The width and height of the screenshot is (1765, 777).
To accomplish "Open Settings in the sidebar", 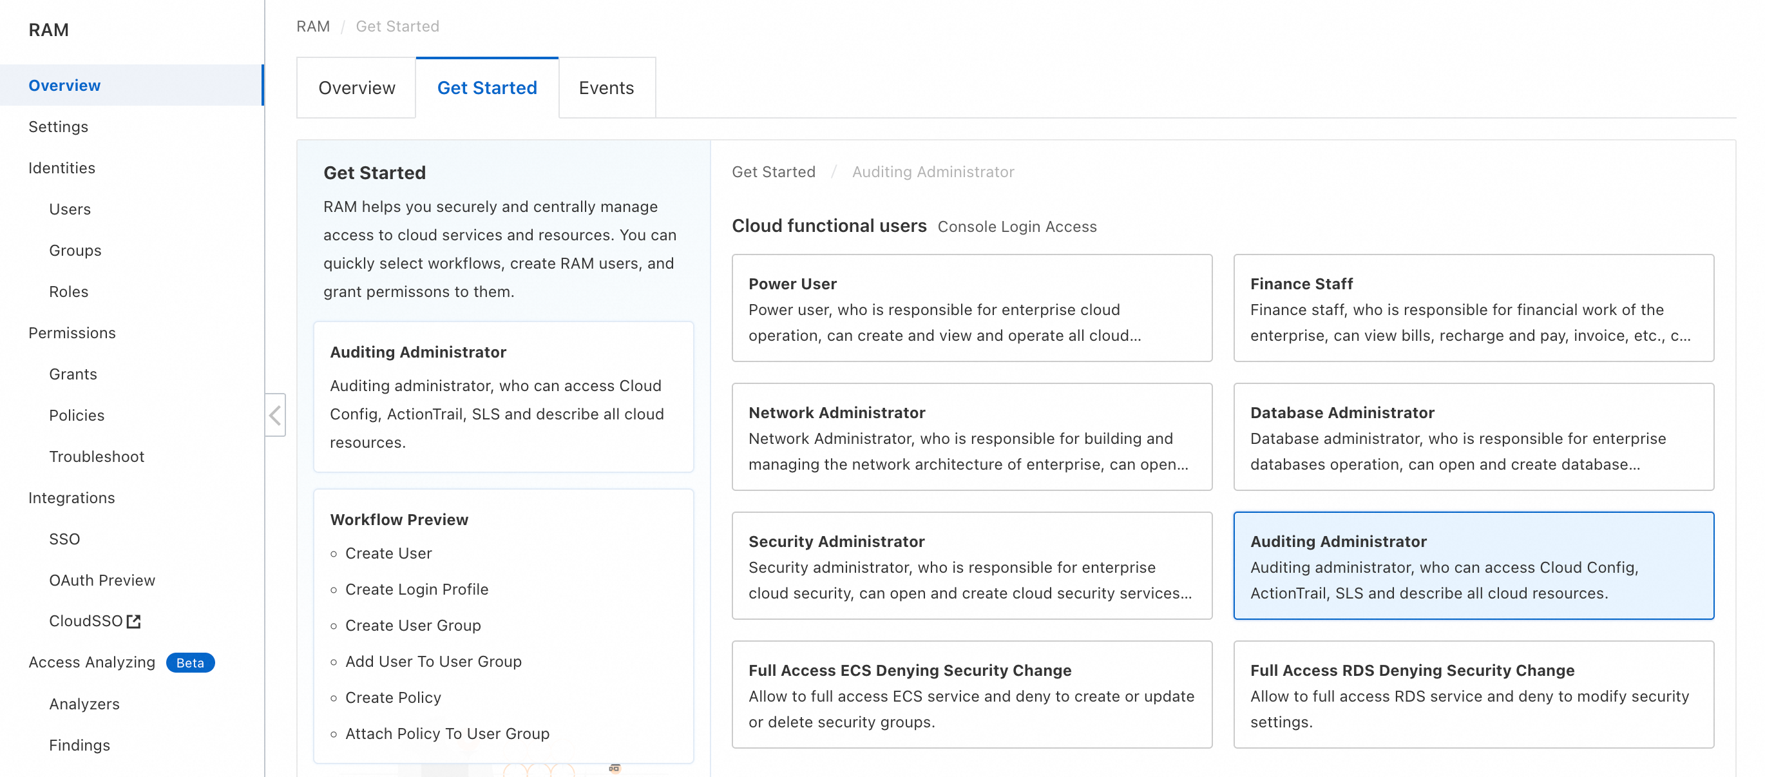I will [58, 127].
